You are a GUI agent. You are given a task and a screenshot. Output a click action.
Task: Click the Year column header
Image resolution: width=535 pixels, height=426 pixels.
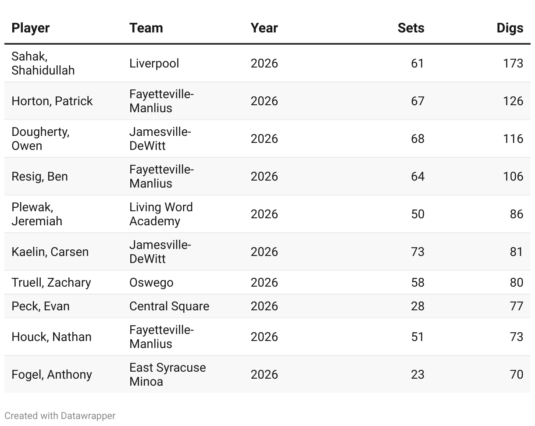point(264,28)
